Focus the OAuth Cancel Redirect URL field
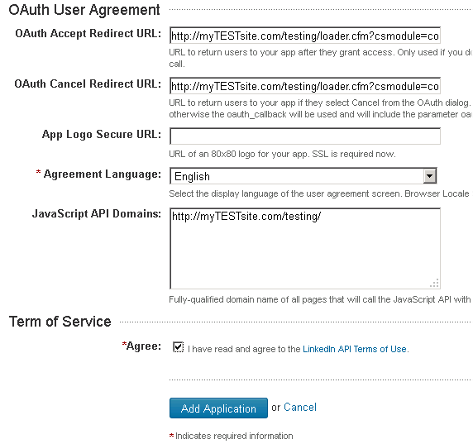The width and height of the screenshot is (473, 444). pos(304,86)
